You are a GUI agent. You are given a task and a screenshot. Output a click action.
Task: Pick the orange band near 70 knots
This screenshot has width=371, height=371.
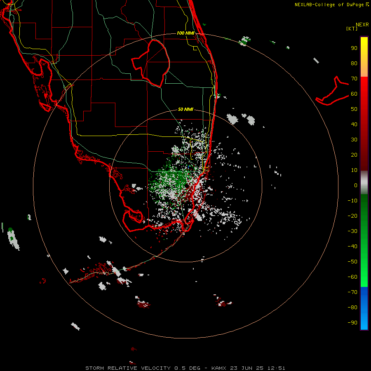[x=364, y=71]
